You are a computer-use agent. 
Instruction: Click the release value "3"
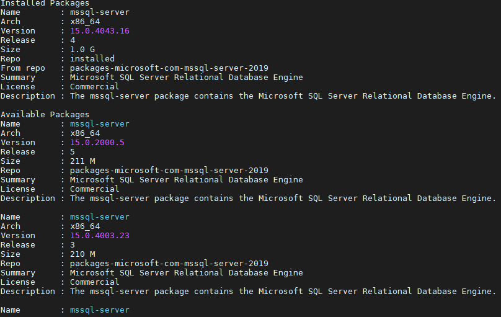(73, 245)
